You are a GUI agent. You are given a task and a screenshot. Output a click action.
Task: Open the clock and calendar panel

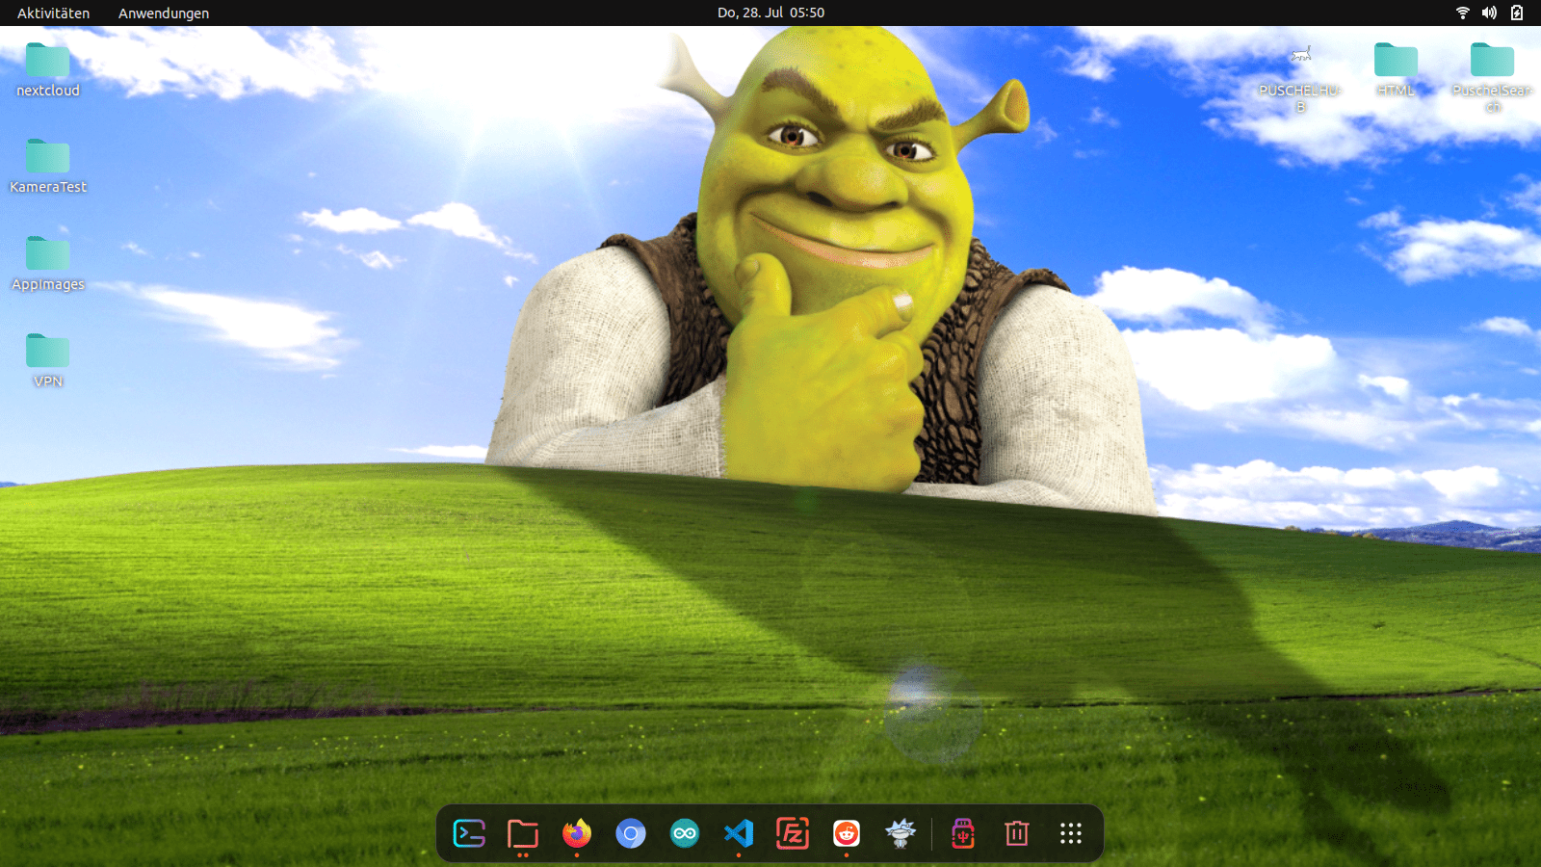(770, 13)
